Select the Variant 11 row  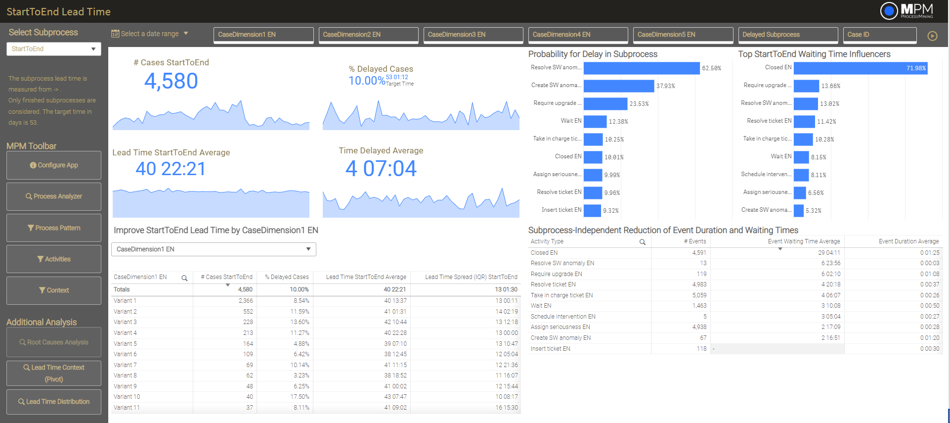pos(315,408)
